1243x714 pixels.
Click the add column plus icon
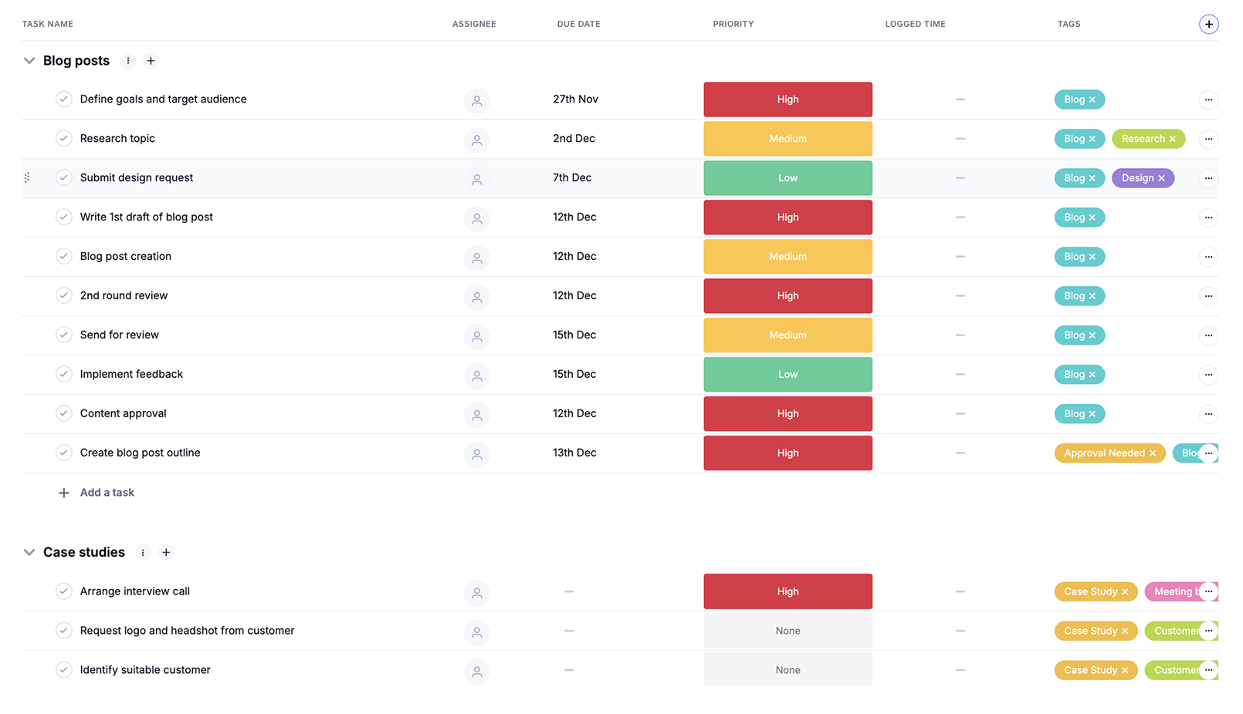tap(1208, 24)
